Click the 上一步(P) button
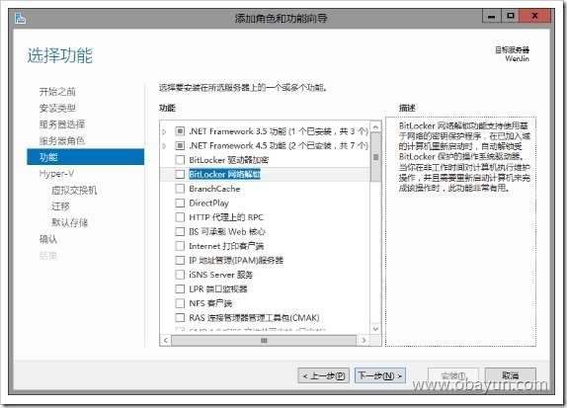This screenshot has height=408, width=567. point(323,376)
